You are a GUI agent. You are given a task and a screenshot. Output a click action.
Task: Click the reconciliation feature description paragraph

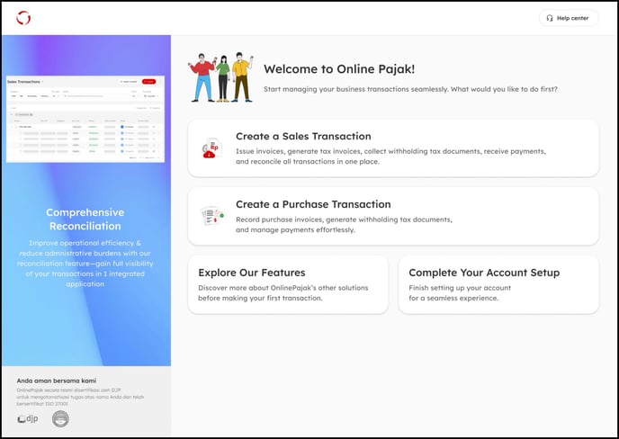point(85,264)
